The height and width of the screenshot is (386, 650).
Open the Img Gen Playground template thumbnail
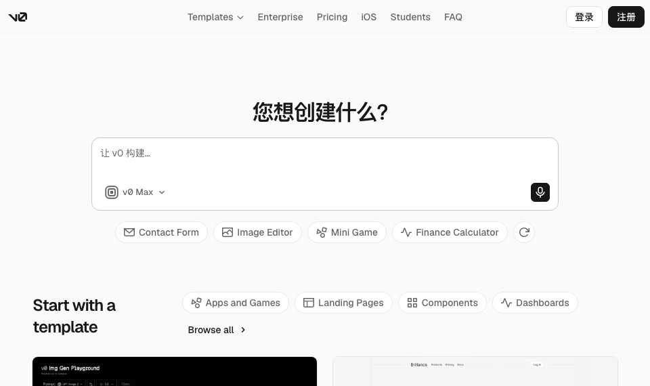click(175, 372)
